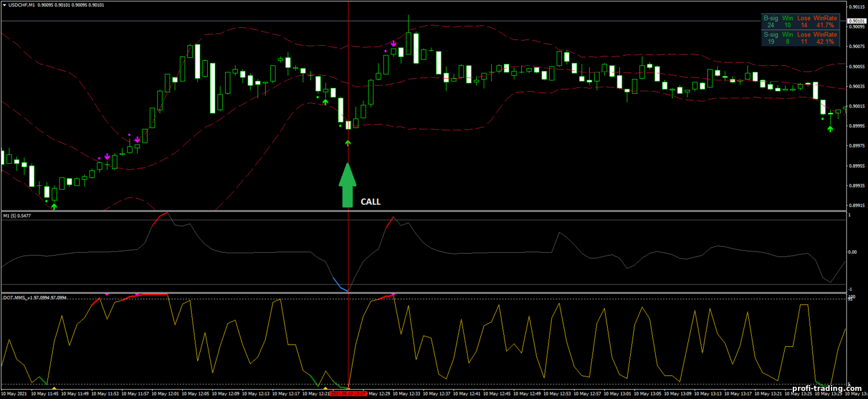The image size is (868, 399).
Task: Click the M1 (5) indicator label
Action: tap(12, 216)
